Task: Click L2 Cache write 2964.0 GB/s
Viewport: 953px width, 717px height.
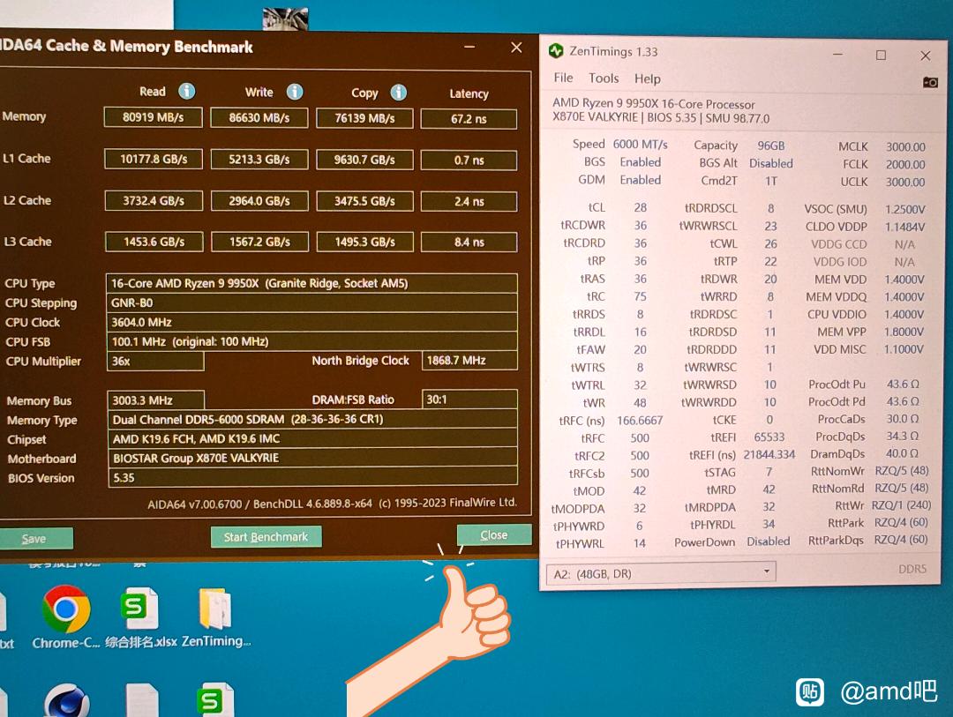Action: coord(259,201)
